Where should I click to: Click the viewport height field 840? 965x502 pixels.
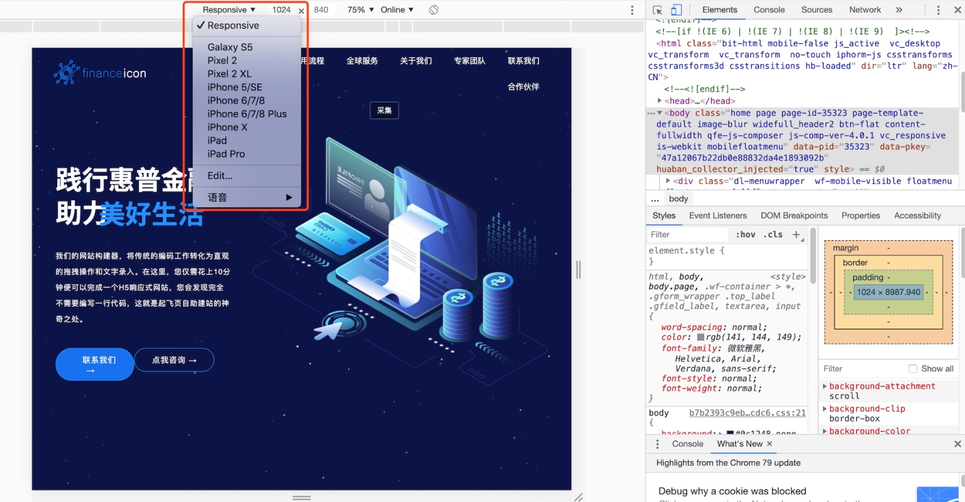coord(321,9)
